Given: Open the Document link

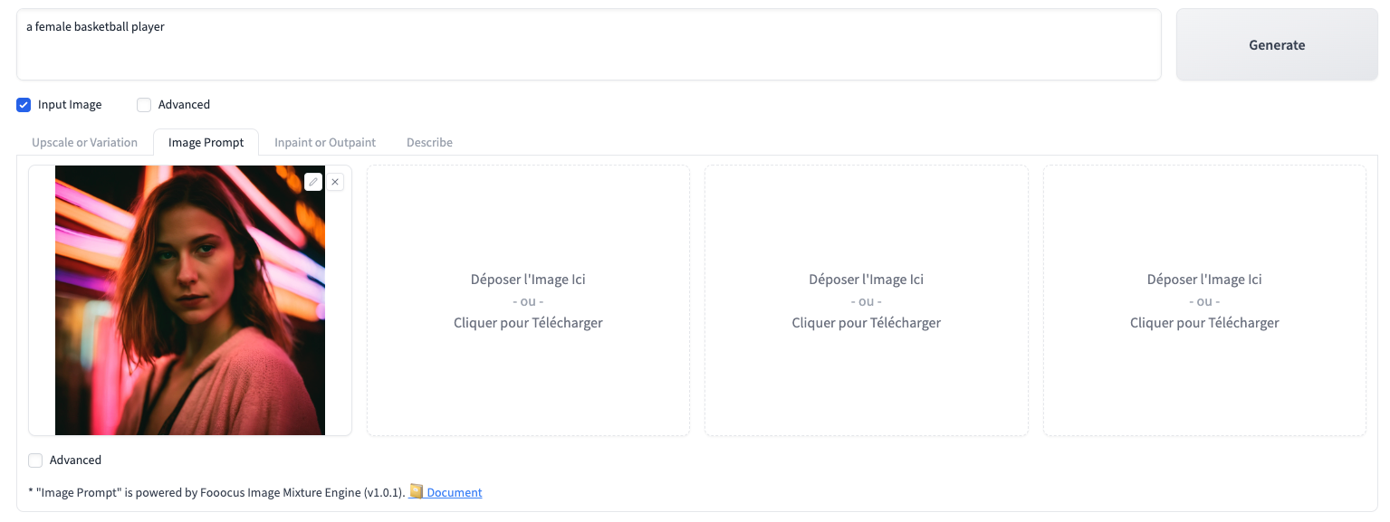Looking at the screenshot, I should pos(454,492).
